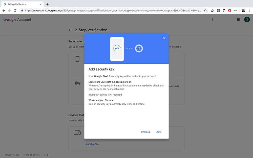Viewport: 253px width, 158px height.
Task: Open a new tab with the plus button
Action: [47, 4]
